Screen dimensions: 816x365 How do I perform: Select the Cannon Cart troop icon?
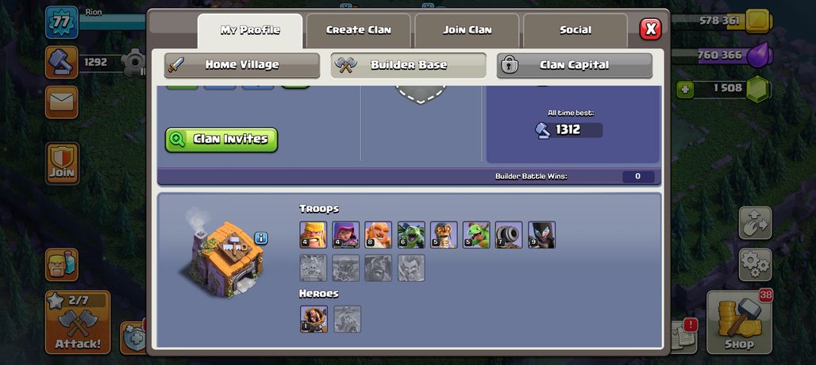509,235
